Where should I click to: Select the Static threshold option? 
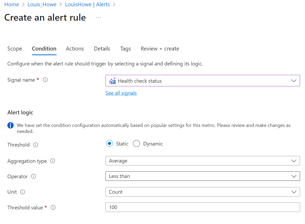(109, 144)
